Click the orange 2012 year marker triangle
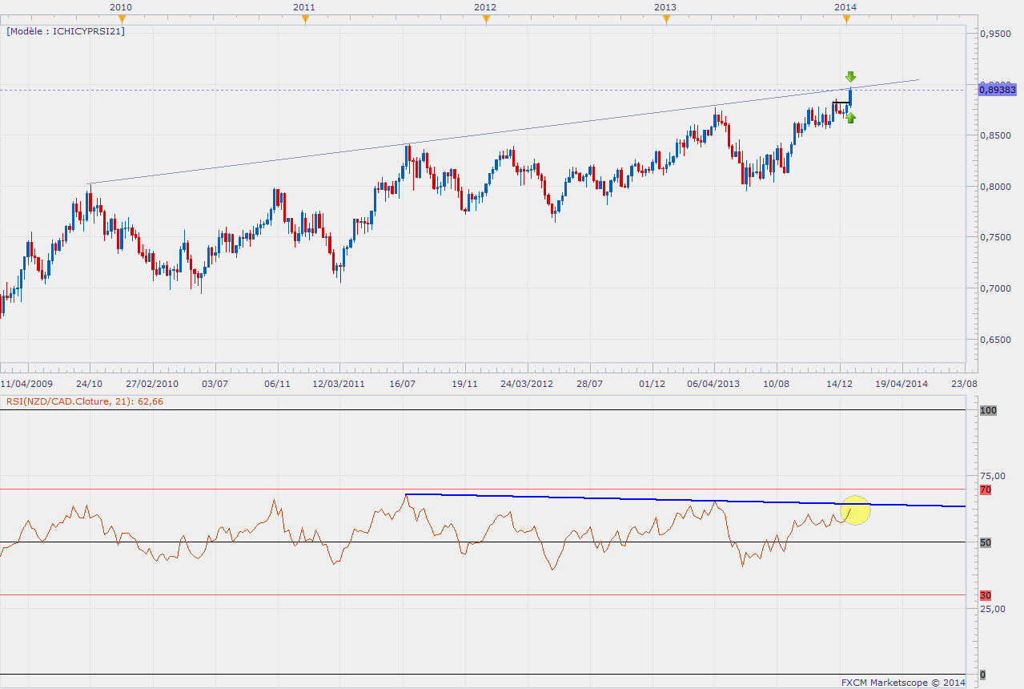1024x689 pixels. click(485, 20)
